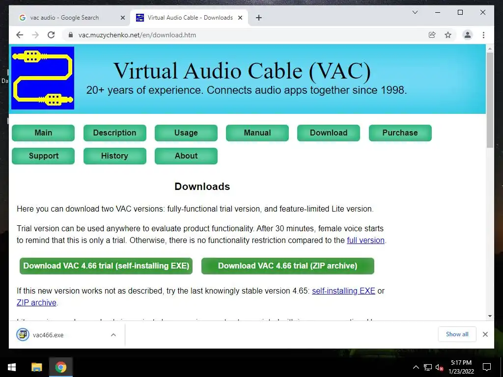Image resolution: width=503 pixels, height=377 pixels.
Task: Click the page scrollbar thumb
Action: click(x=490, y=100)
